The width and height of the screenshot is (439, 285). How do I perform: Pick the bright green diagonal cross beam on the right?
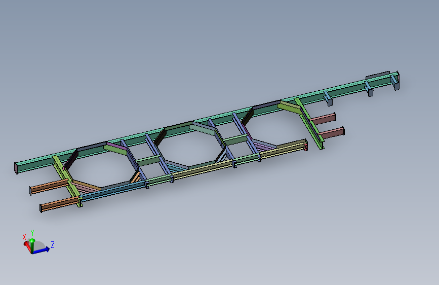[310, 123]
